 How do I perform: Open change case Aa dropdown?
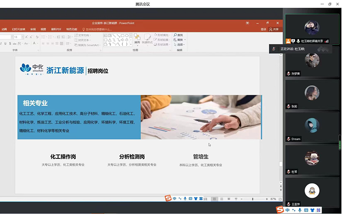pyautogui.click(x=27, y=44)
